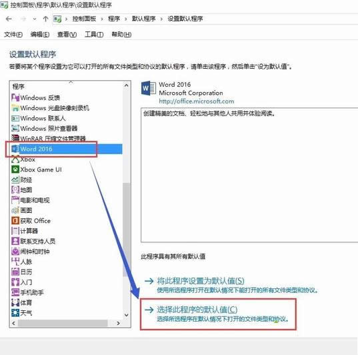Expand the chevron after 默认程序 in address bar
Screen dimensions: 358x355
pos(161,19)
